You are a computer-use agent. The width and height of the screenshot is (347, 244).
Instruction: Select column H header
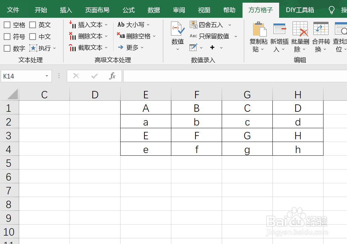point(298,94)
